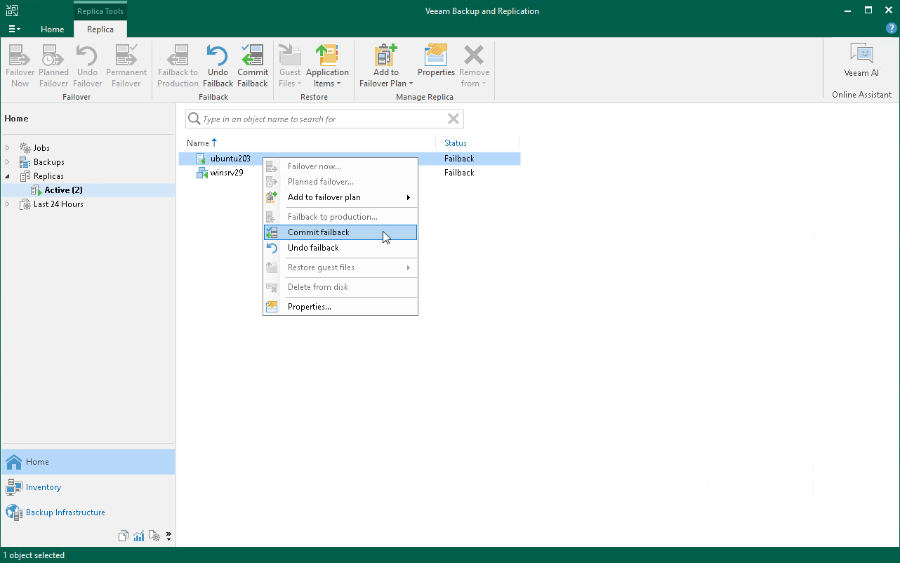900x563 pixels.
Task: Click Commit Failback ribbon icon
Action: pos(252,66)
